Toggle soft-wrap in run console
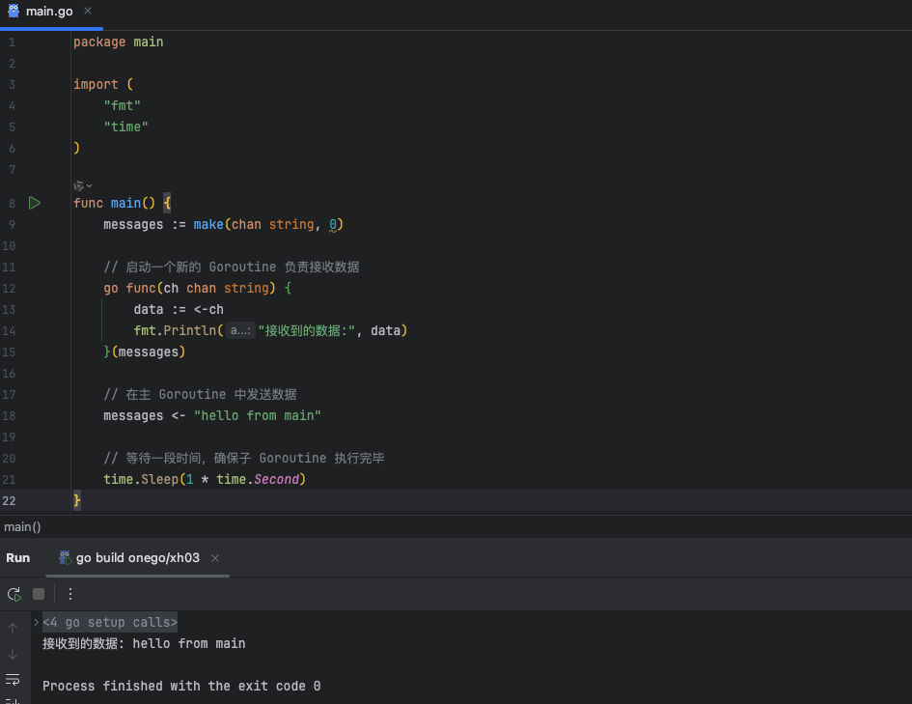This screenshot has height=704, width=912. pyautogui.click(x=13, y=679)
